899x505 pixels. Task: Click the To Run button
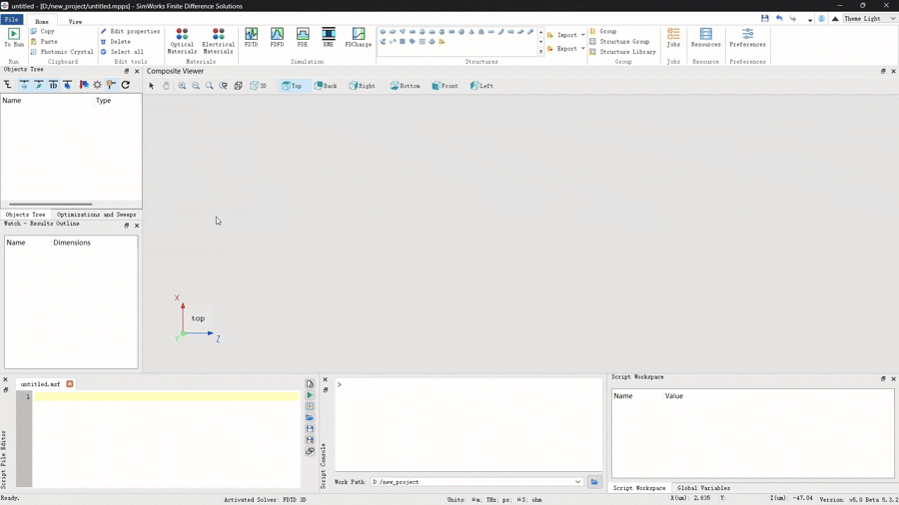pyautogui.click(x=14, y=38)
